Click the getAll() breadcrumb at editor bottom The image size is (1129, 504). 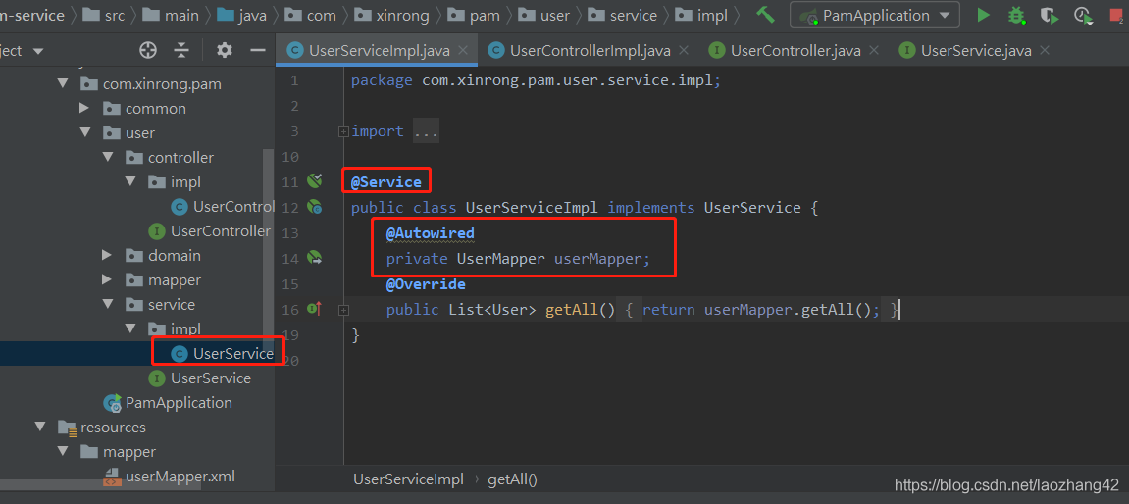(x=512, y=479)
